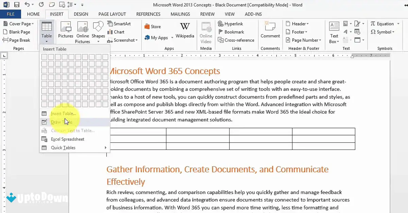Add a Comment using the Comment icon
408x213 pixels.
pos(270,31)
